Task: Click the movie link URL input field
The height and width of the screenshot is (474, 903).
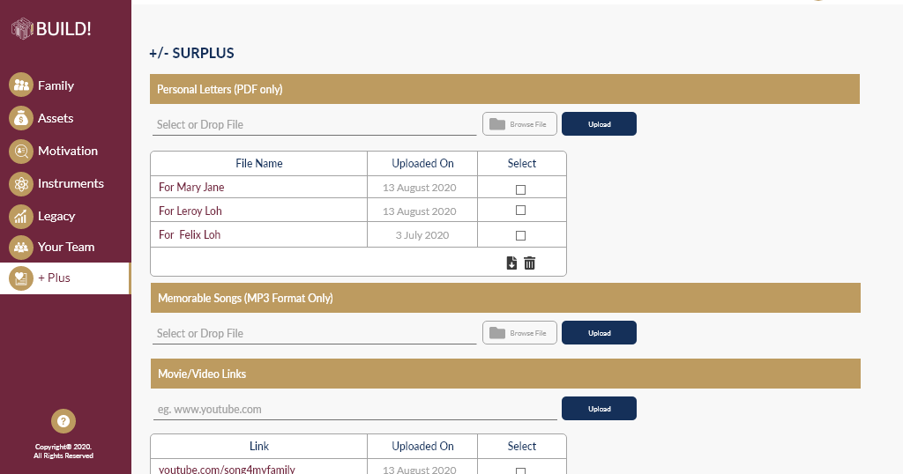Action: click(x=354, y=410)
